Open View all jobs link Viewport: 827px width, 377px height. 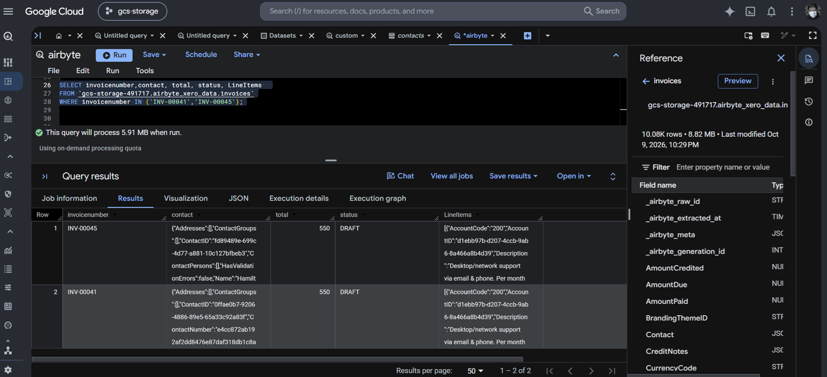452,176
